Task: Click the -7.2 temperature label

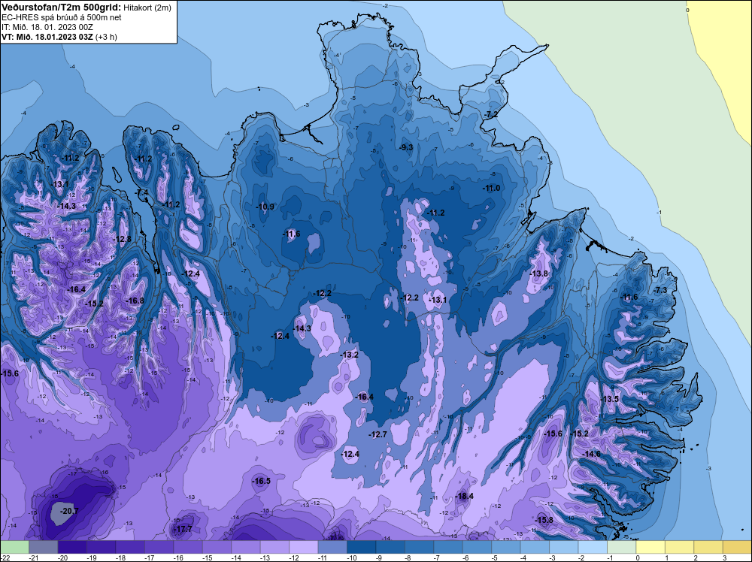Action: point(492,114)
